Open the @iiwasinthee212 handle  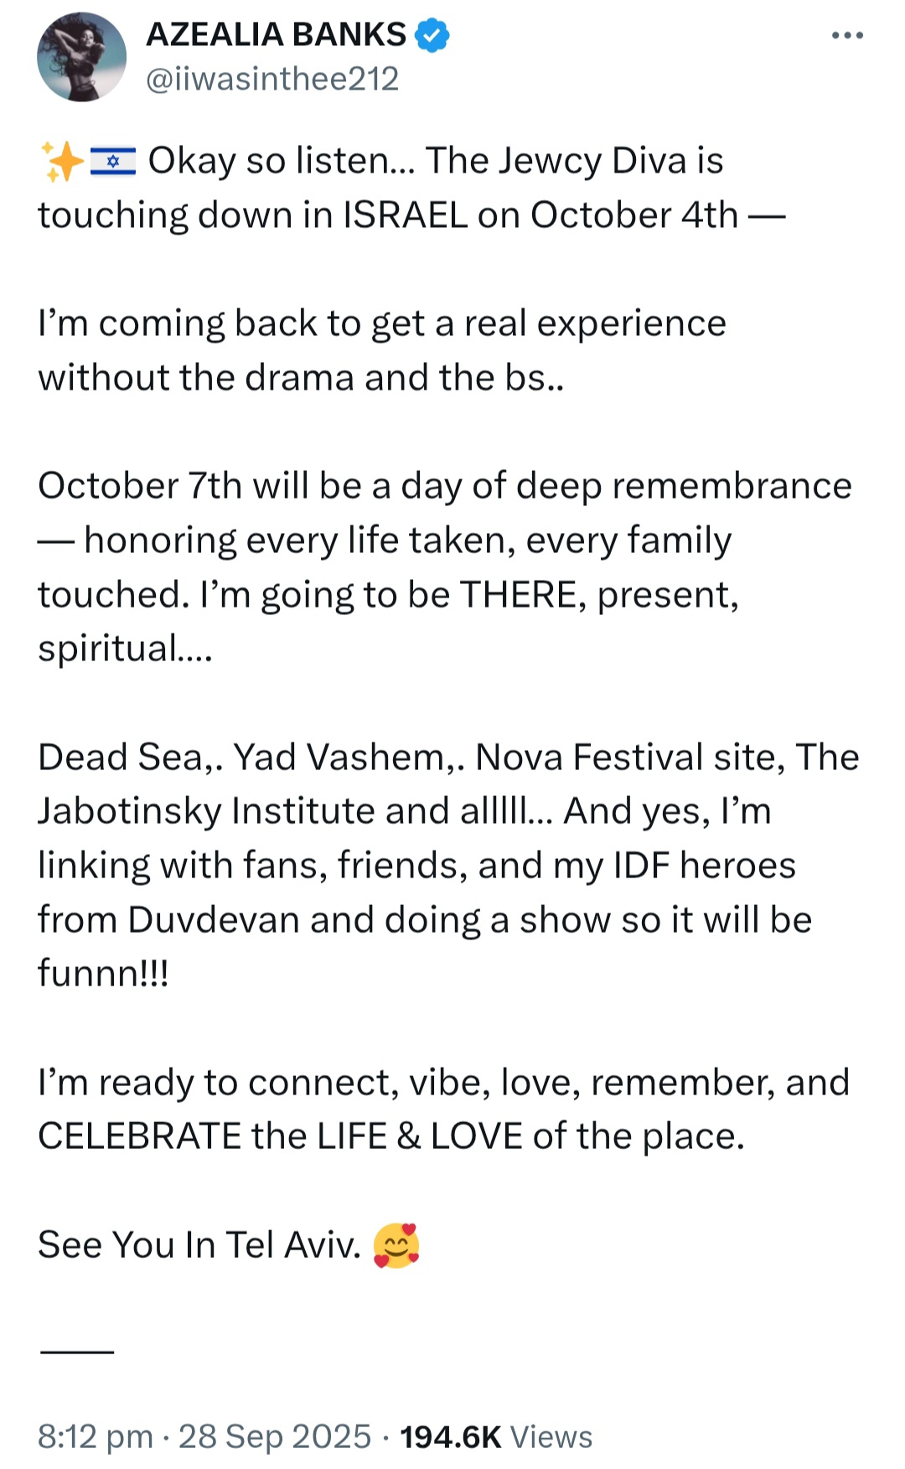point(272,79)
